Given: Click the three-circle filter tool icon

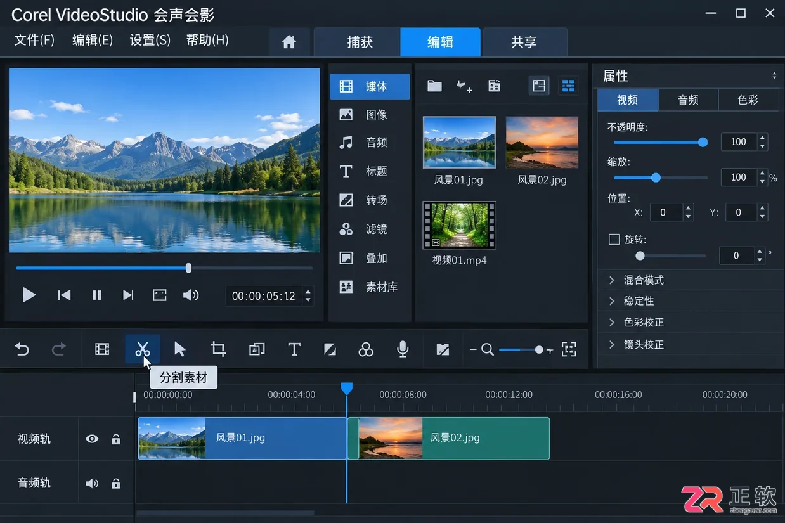Looking at the screenshot, I should (366, 349).
